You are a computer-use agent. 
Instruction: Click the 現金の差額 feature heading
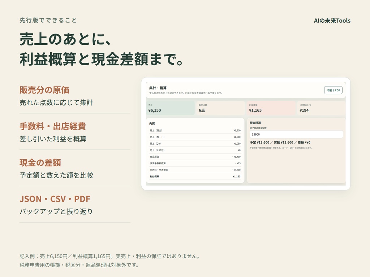point(40,163)
